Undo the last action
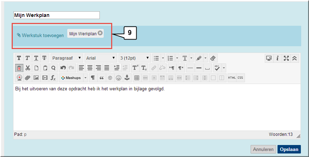 coord(63,68)
